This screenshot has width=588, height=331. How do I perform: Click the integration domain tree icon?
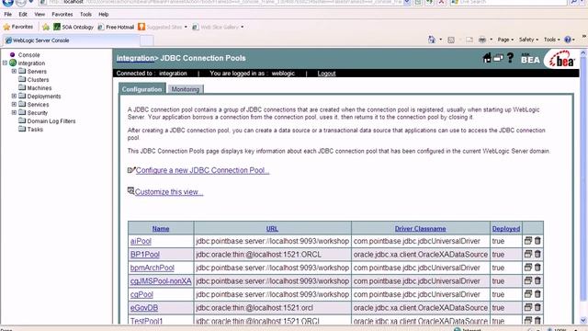[x=13, y=63]
